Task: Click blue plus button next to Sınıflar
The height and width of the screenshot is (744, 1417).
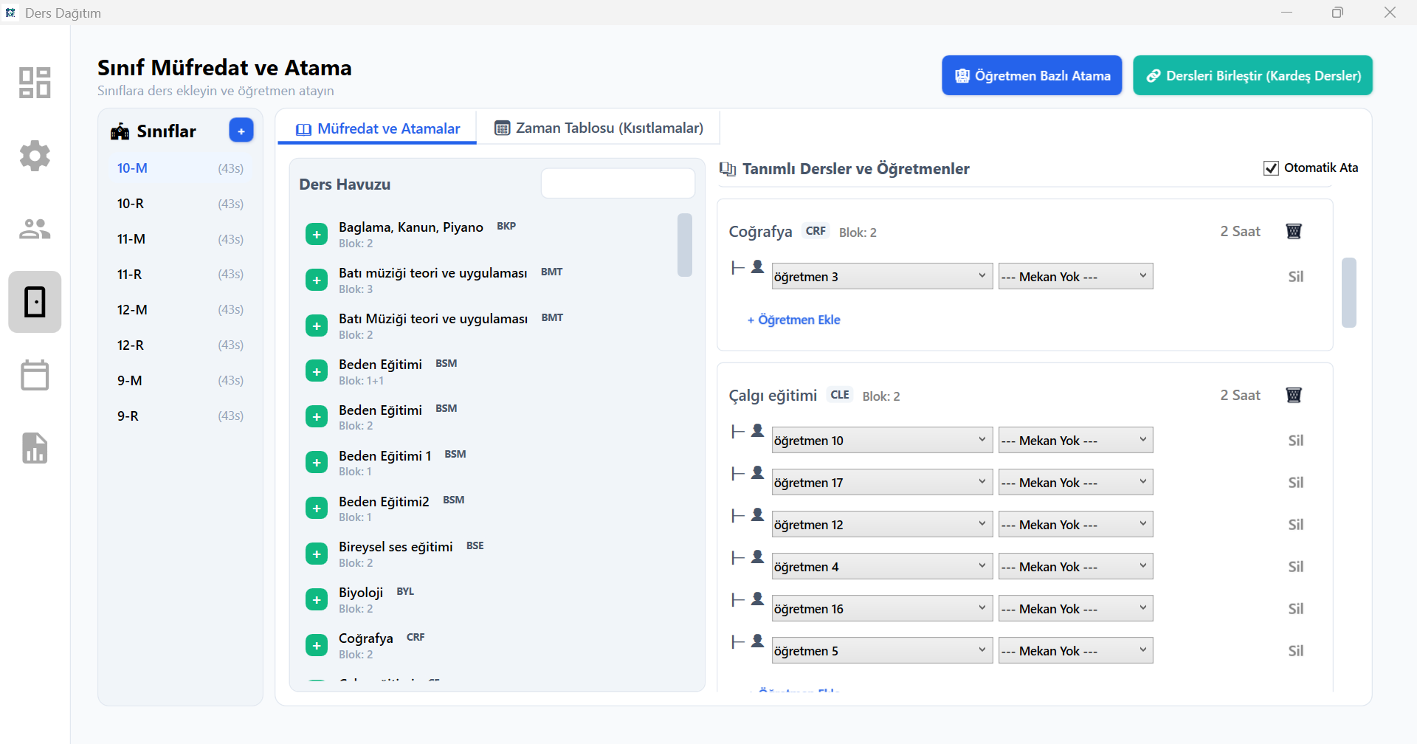Action: (x=241, y=130)
